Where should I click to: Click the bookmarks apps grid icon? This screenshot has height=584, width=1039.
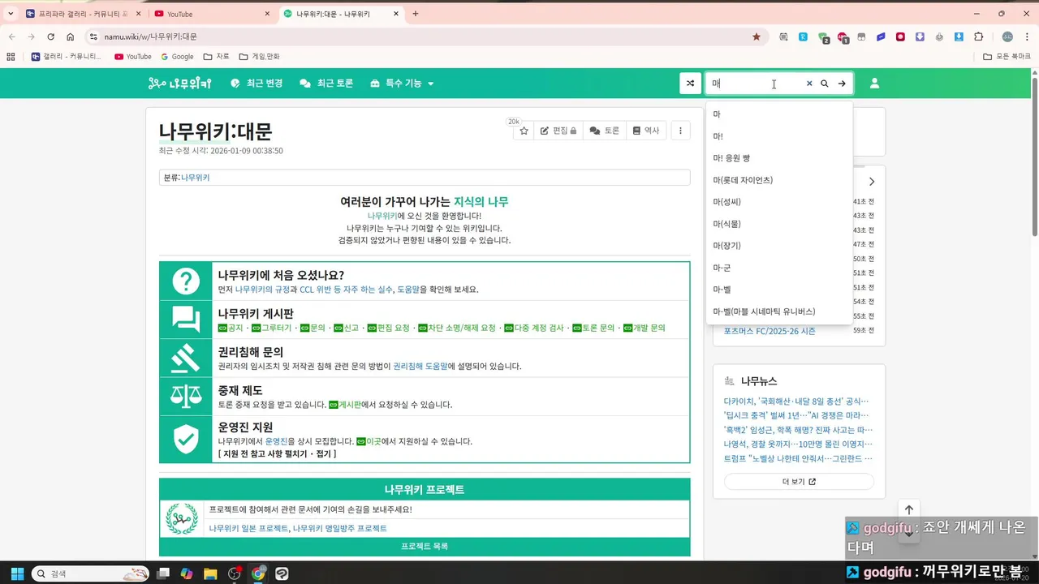click(x=11, y=57)
